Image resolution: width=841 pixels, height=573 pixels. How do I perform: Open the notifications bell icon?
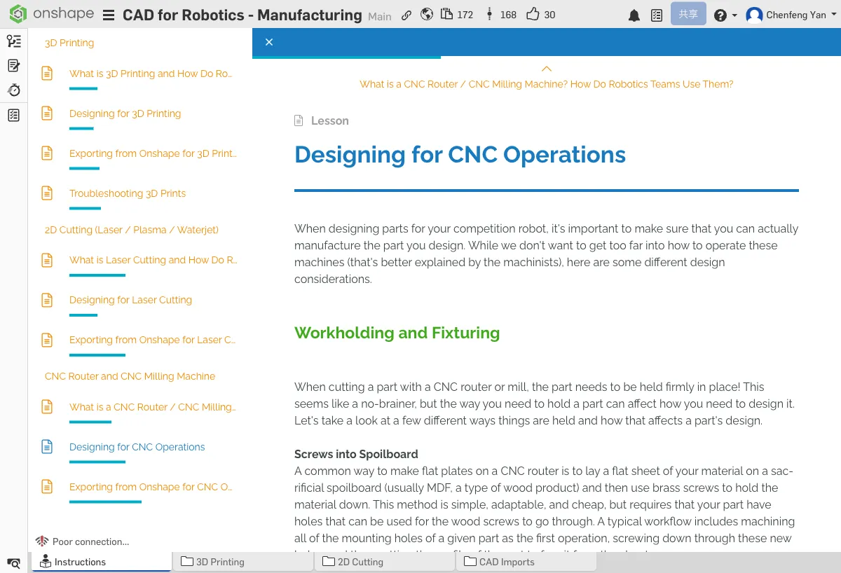634,15
